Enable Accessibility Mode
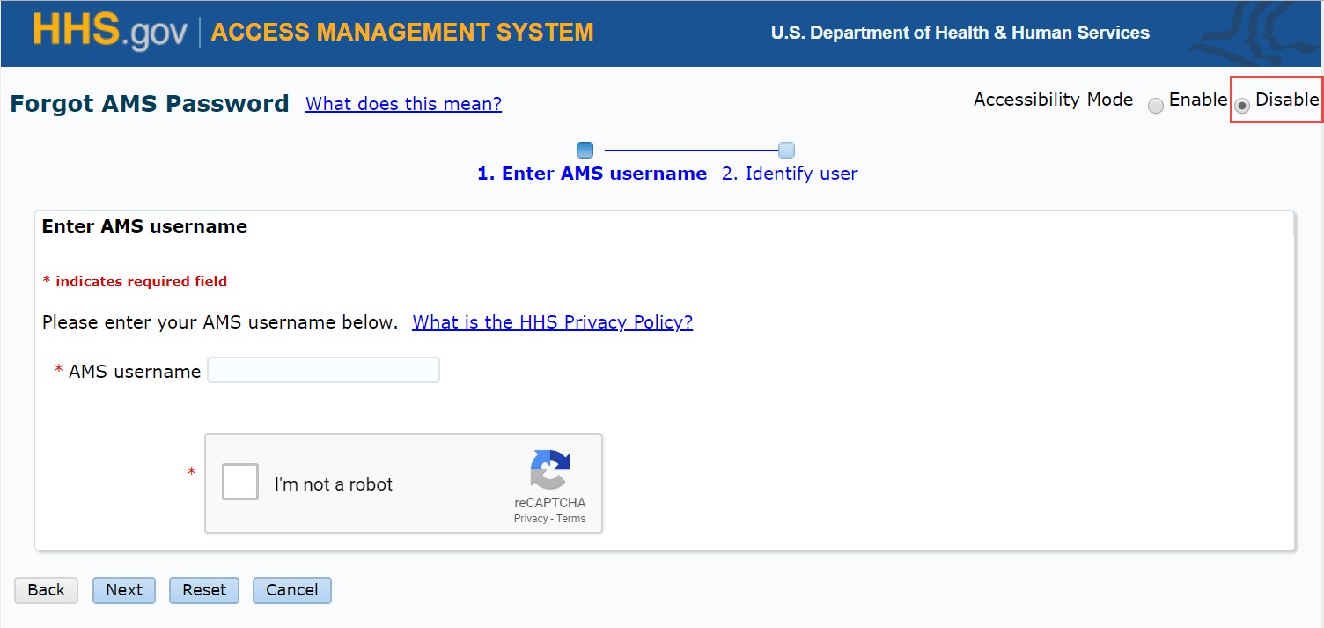The image size is (1324, 628). coord(1156,105)
